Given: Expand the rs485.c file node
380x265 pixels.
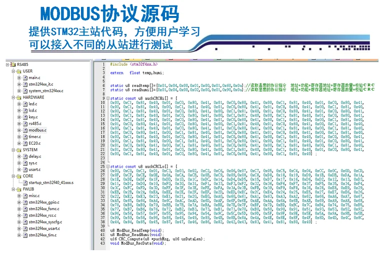Looking at the screenshot, I should 19,124.
